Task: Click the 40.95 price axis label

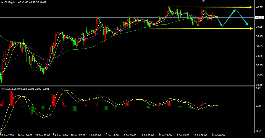Action: 259,7
